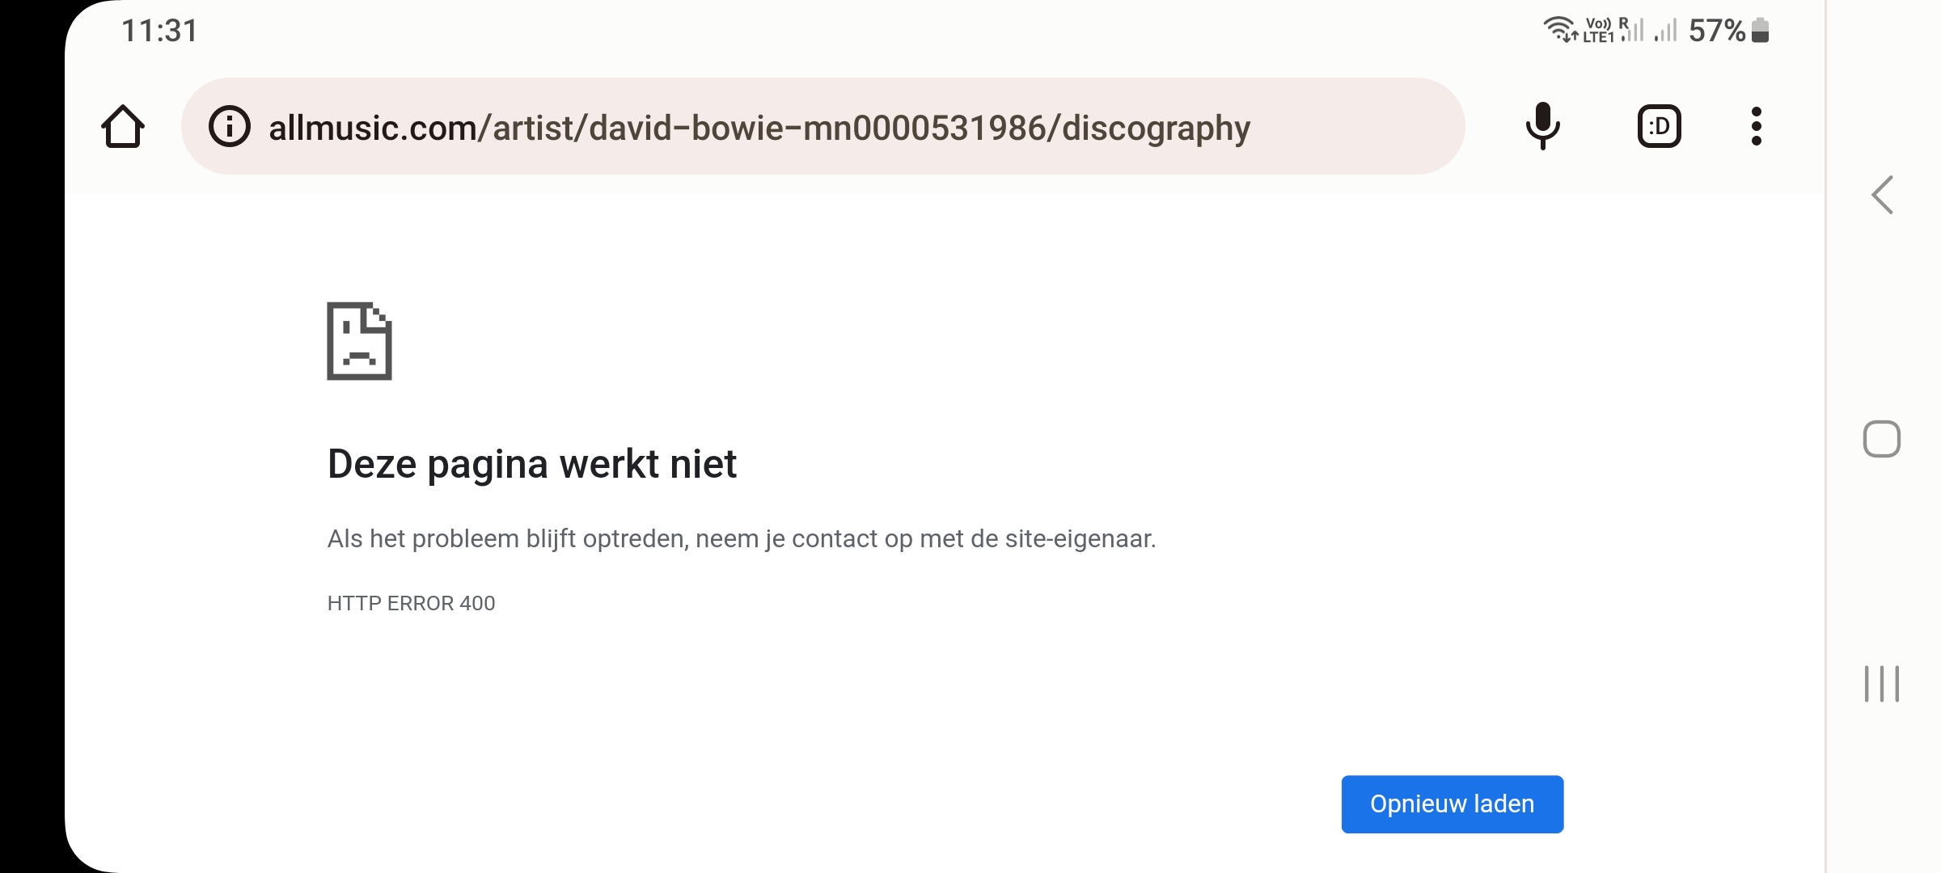The height and width of the screenshot is (873, 1941).
Task: Tap the second SIM signal strength bars
Action: 1665,31
